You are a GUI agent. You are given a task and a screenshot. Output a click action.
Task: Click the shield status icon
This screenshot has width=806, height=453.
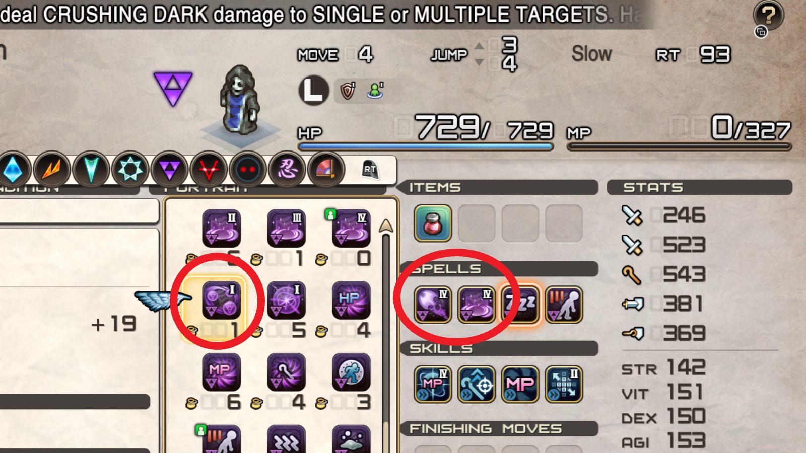tap(348, 91)
